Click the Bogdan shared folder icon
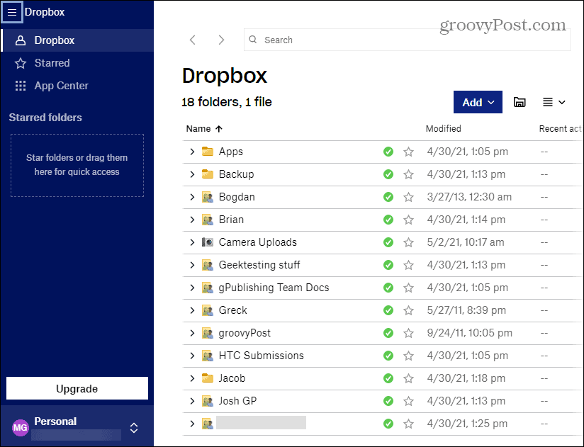Screen dimensions: 584x447 point(208,197)
